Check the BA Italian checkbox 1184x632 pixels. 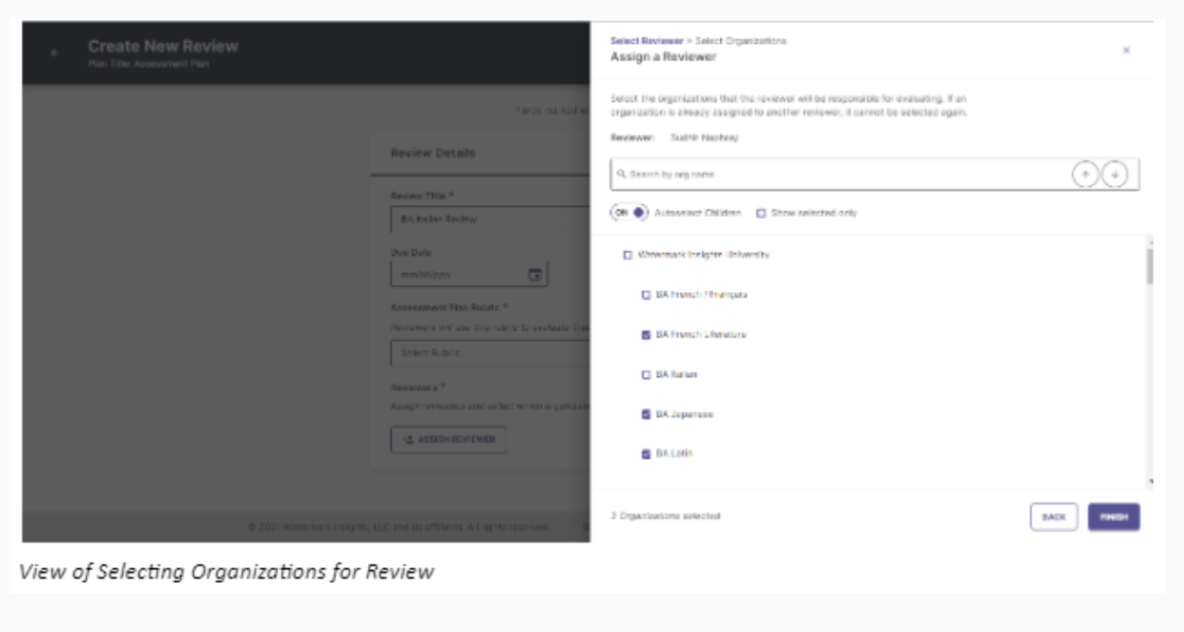646,375
